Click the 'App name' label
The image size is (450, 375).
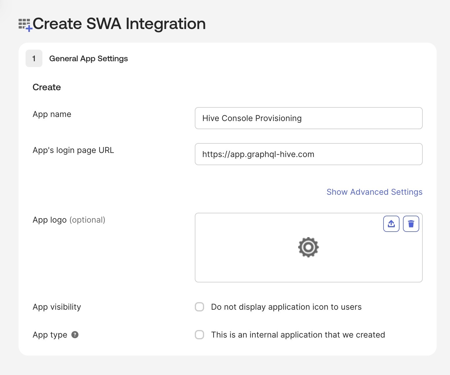click(52, 114)
